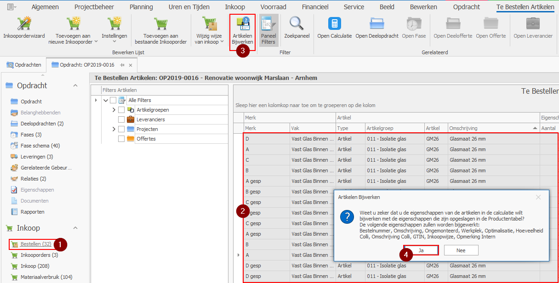Open Leveringen (3) in sidebar

click(36, 157)
